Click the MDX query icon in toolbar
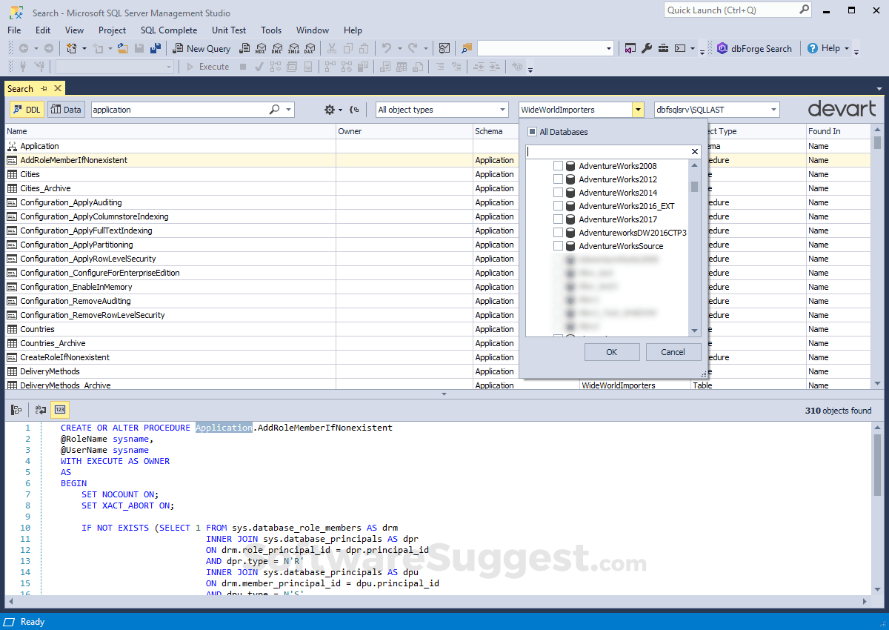889x630 pixels. click(x=260, y=49)
